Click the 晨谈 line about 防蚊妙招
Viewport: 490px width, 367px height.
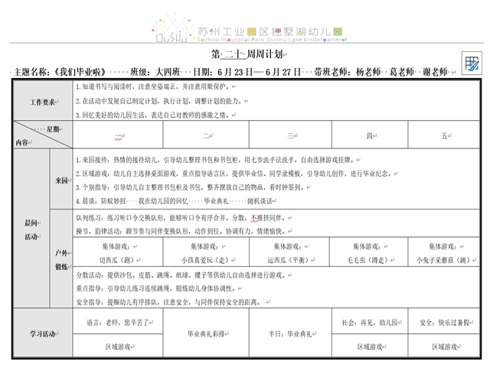coord(175,201)
